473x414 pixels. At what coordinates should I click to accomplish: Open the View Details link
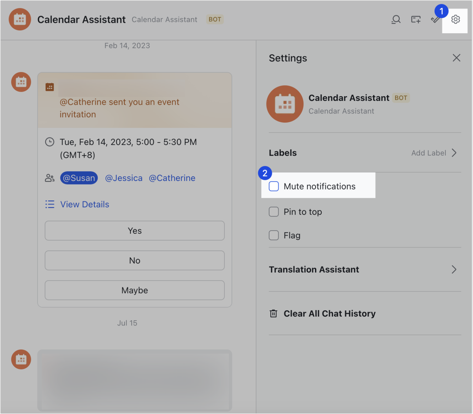pos(85,204)
